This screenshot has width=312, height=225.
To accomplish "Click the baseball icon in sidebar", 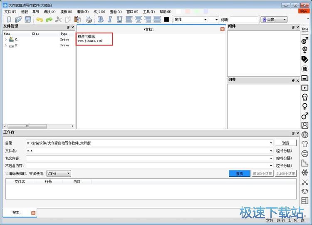I will [305, 153].
